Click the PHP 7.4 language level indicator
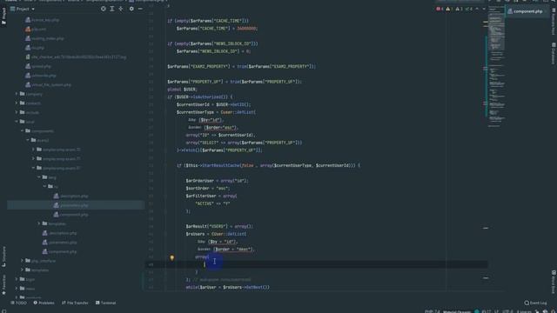 pyautogui.click(x=433, y=311)
